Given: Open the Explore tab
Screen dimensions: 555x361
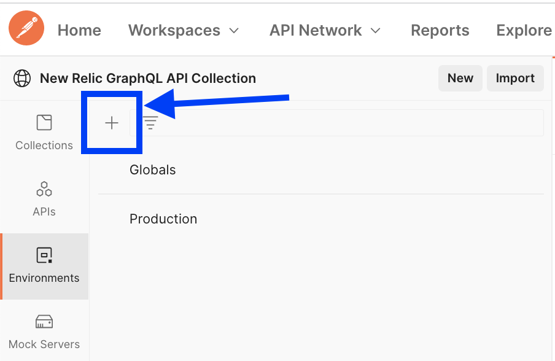Looking at the screenshot, I should coord(524,31).
